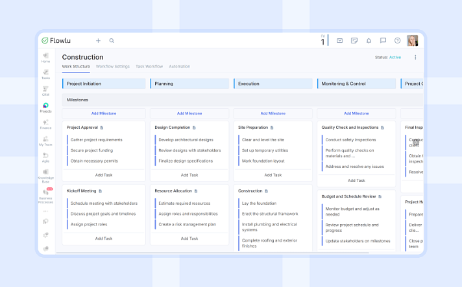Open task 'Estimate required resources'
The image size is (462, 287).
184,203
